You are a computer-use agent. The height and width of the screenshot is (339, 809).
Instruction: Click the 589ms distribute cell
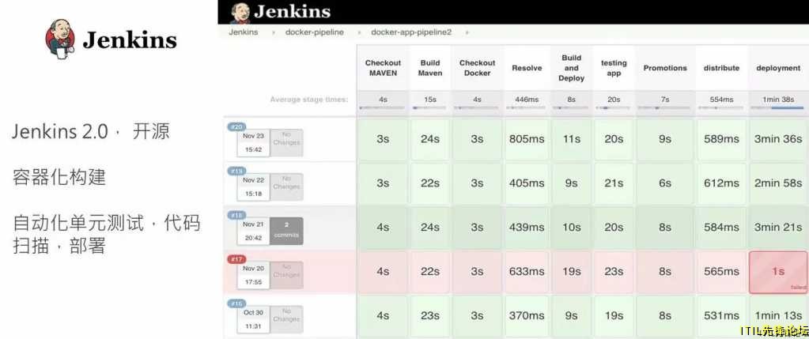pyautogui.click(x=721, y=139)
